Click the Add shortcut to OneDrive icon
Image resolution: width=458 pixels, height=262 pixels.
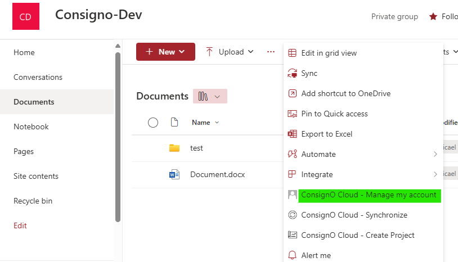tap(292, 93)
